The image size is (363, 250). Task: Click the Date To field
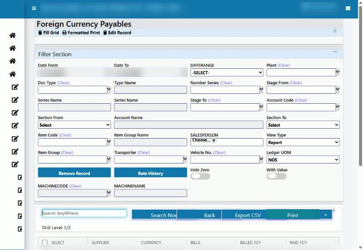pos(151,72)
